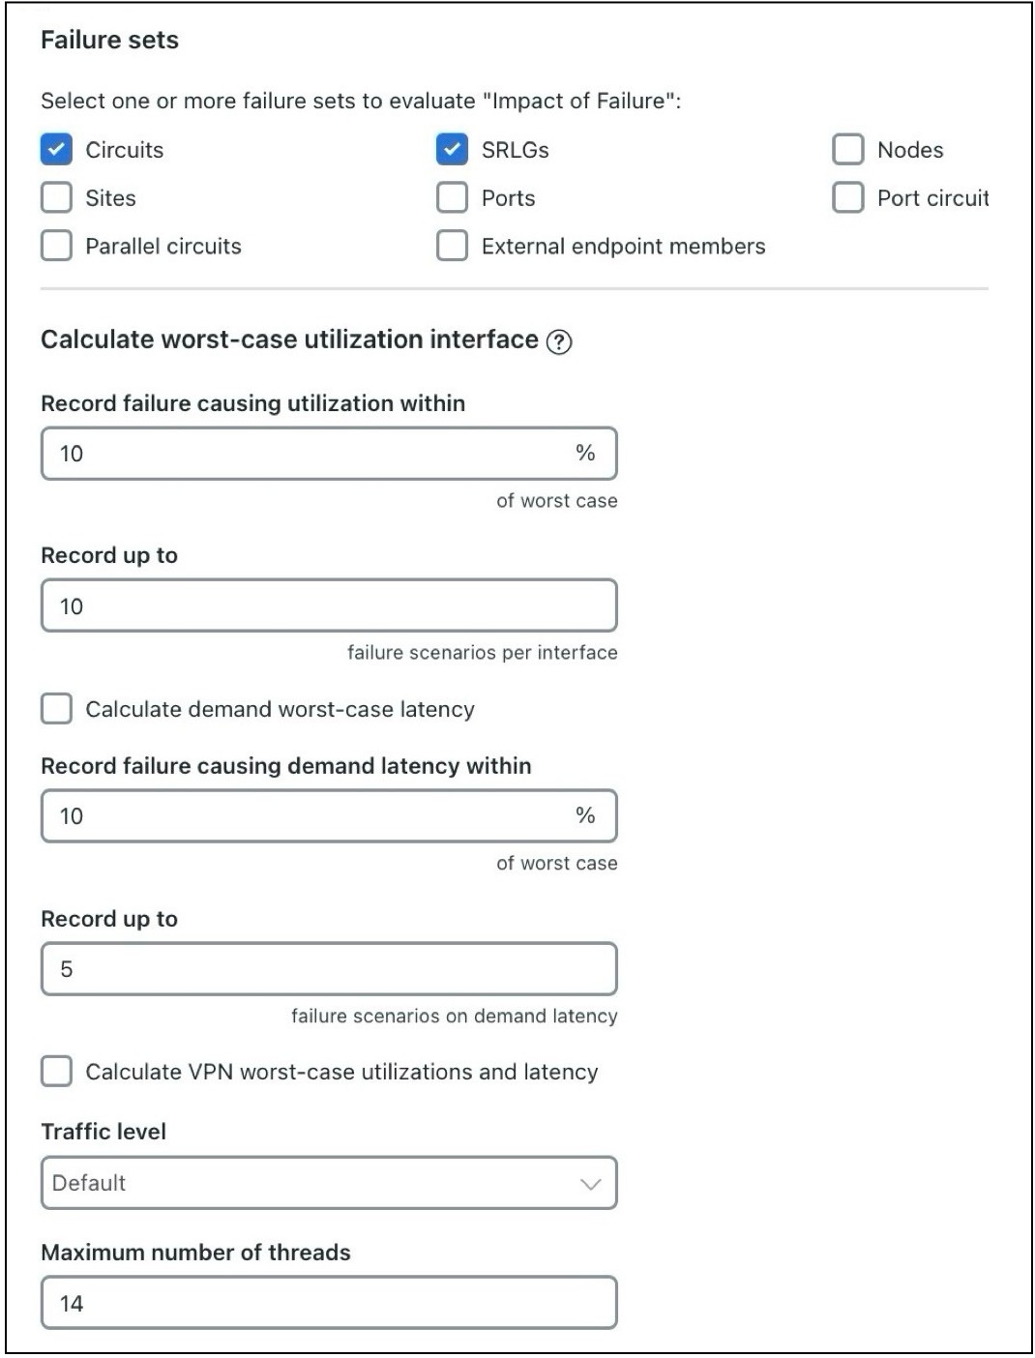The height and width of the screenshot is (1358, 1035).
Task: Select the Maximum number of threads field
Action: [x=328, y=1302]
